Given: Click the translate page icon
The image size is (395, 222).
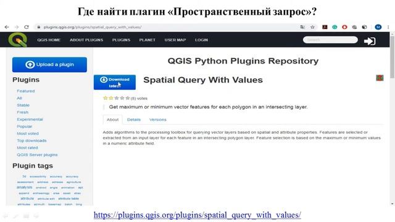Looking at the screenshot, I should click(x=302, y=27).
